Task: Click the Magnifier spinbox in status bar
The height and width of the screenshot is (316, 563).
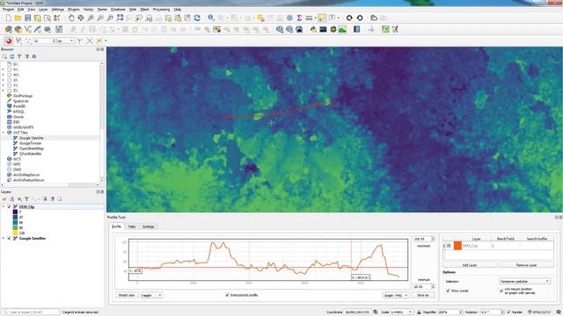Action: tap(450, 312)
